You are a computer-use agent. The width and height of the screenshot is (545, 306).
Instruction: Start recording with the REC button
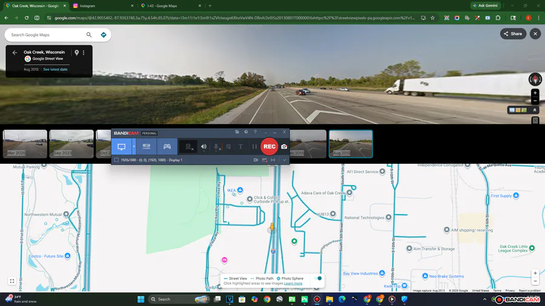coord(269,146)
